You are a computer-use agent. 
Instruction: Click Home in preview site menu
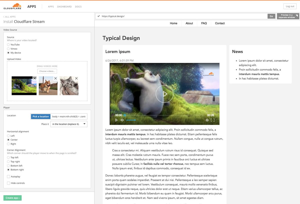pyautogui.click(x=173, y=23)
